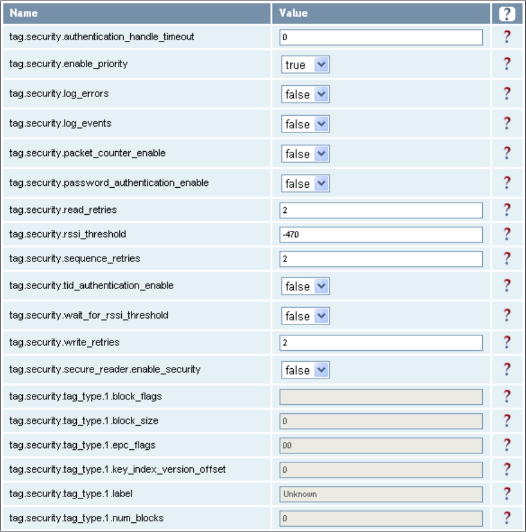Screen dimensions: 526x532
Task: Click tag.security.write_retries name text
Action: (x=65, y=342)
